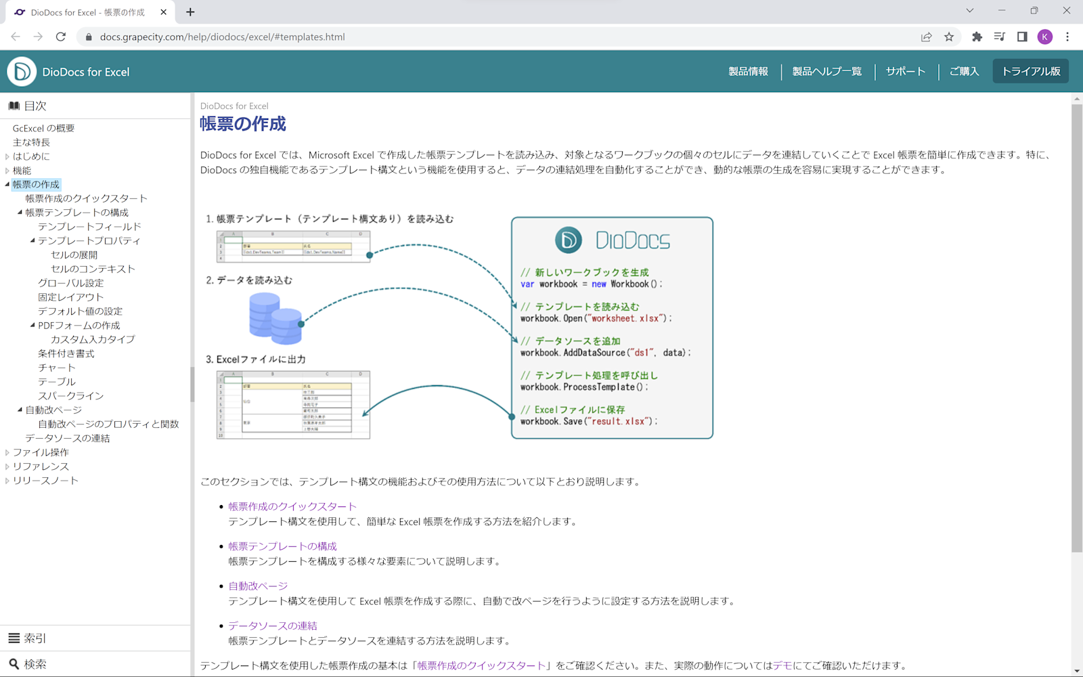The height and width of the screenshot is (677, 1083).
Task: Collapse the 自動改ページ tree node
Action: [20, 410]
